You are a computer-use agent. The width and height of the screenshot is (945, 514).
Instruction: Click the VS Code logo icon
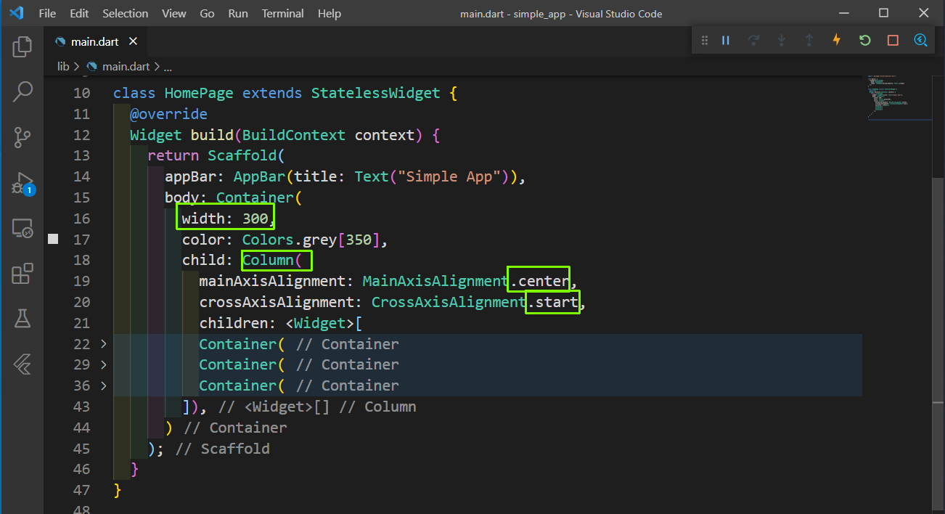coord(16,13)
